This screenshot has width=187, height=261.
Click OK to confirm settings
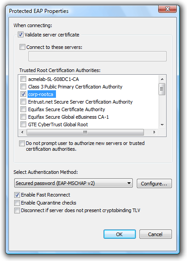coord(119,234)
